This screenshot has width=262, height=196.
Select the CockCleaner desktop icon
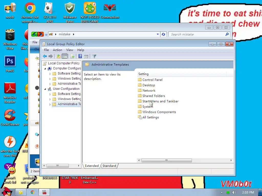pos(10,117)
